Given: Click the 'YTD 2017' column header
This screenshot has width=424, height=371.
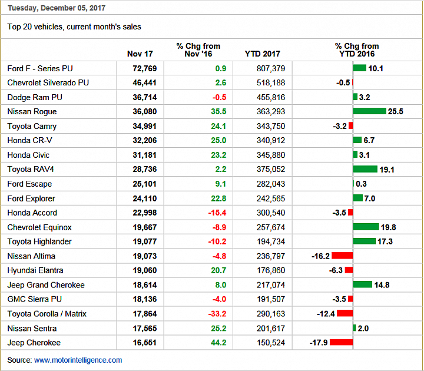Looking at the screenshot, I should [x=262, y=54].
